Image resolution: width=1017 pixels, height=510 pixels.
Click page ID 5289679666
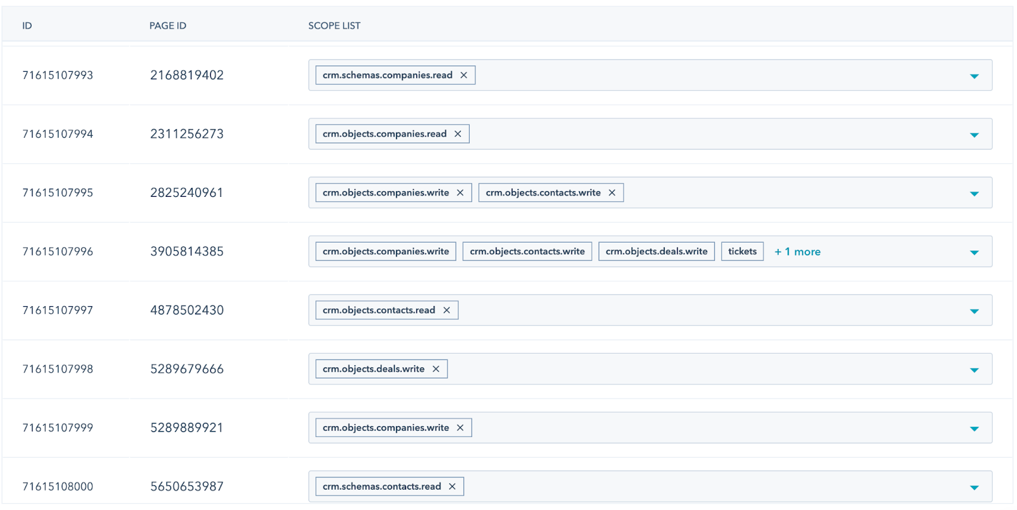(x=187, y=369)
